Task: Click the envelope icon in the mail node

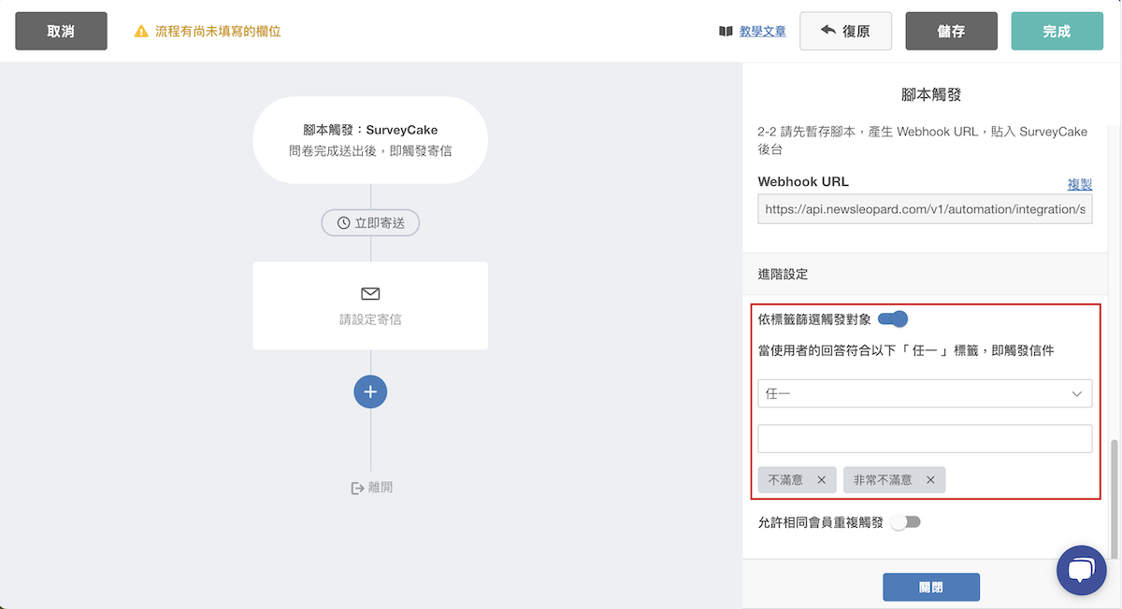Action: (370, 293)
